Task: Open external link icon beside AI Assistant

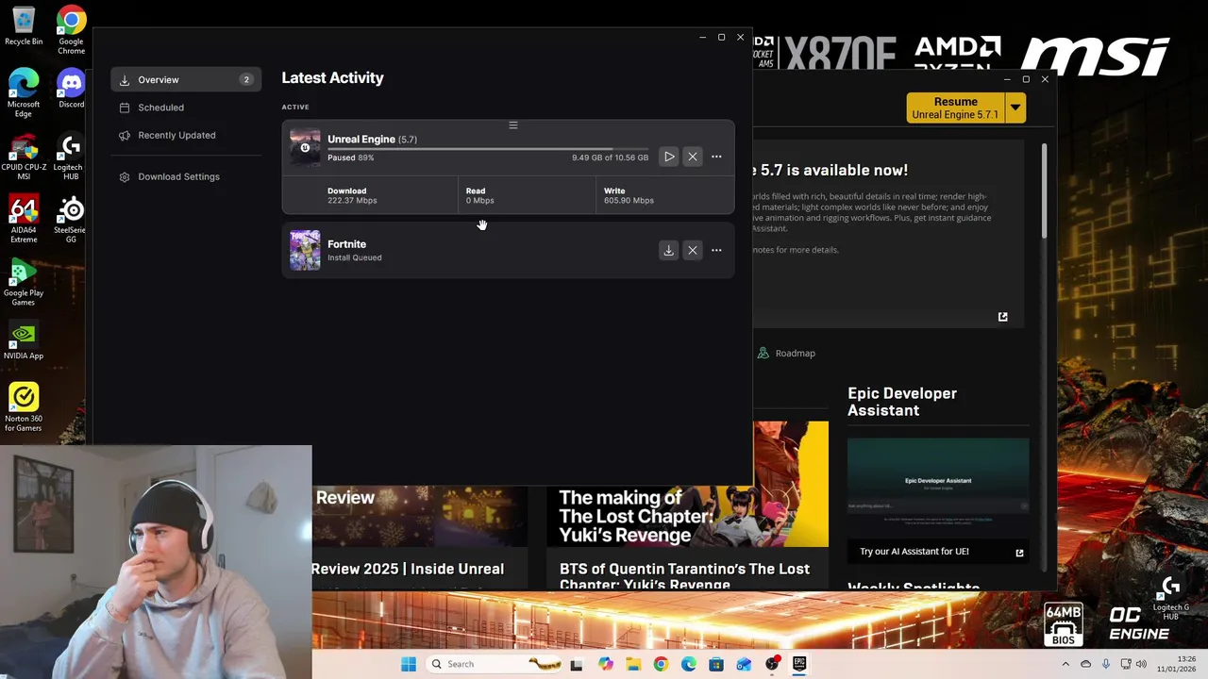Action: [1019, 553]
